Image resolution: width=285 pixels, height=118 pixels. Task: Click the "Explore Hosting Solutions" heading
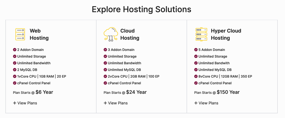(x=142, y=9)
